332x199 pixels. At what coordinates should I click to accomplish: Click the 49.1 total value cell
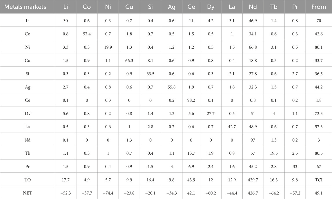point(318,193)
